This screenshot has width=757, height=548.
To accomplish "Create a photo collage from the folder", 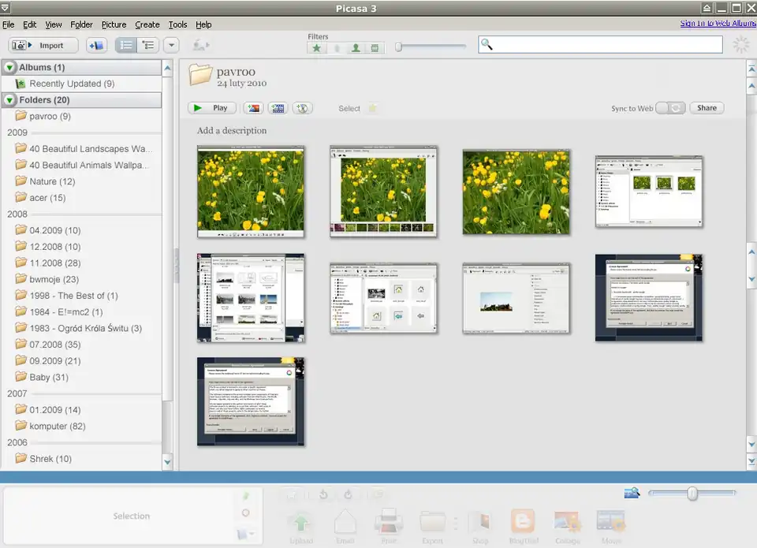I will (x=254, y=108).
